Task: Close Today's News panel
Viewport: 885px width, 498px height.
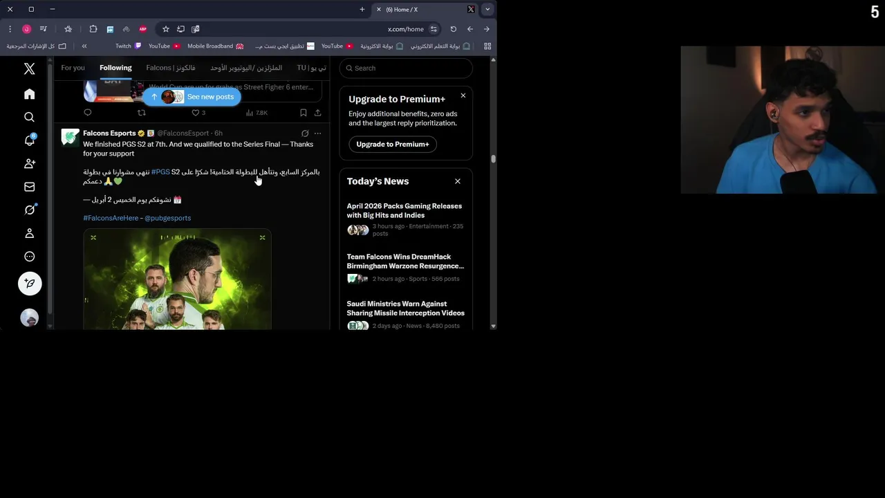Action: click(458, 181)
